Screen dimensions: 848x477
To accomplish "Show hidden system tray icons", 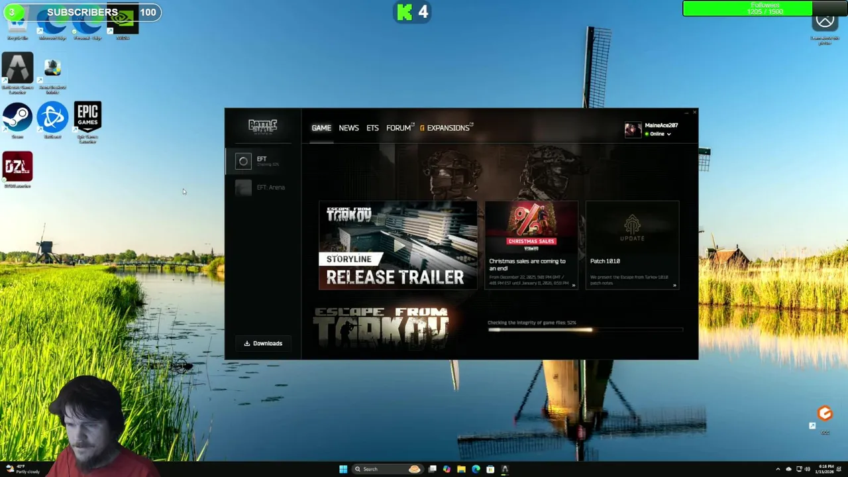I will [x=778, y=469].
